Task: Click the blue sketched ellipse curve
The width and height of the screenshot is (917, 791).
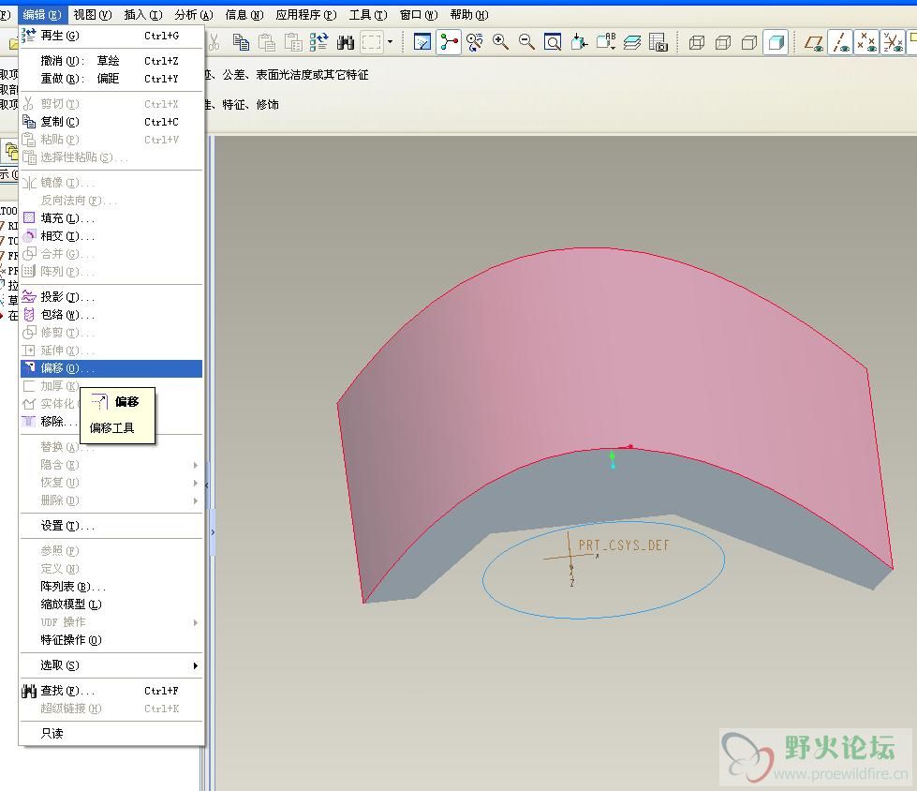Action: tap(603, 618)
